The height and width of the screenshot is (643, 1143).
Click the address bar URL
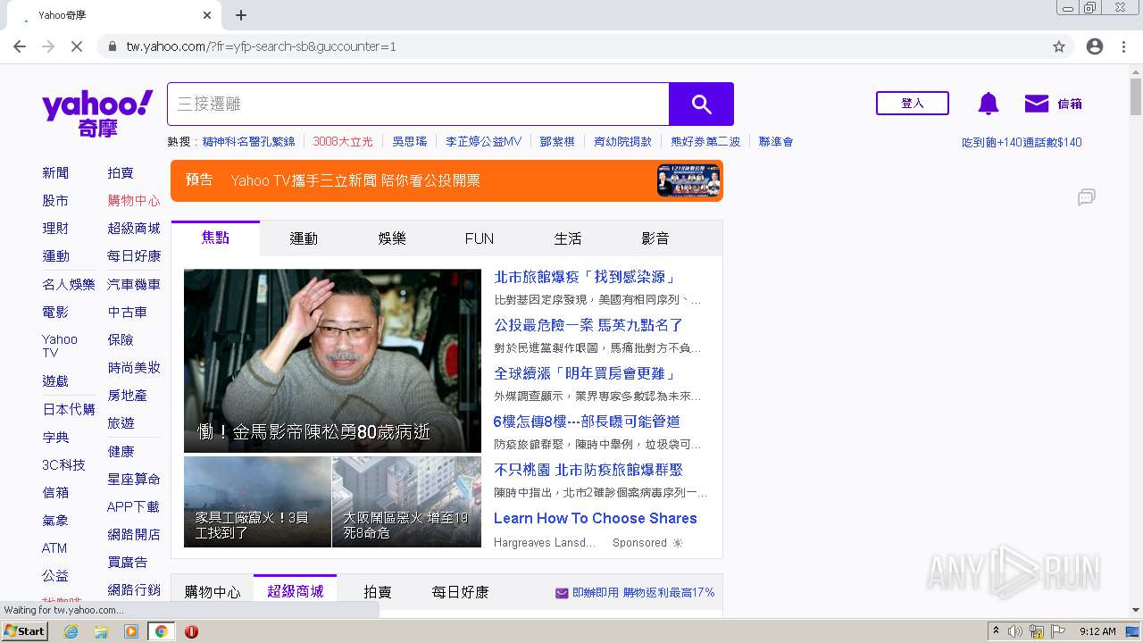(261, 46)
